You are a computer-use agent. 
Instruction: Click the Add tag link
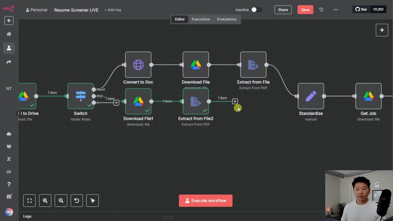point(113,10)
